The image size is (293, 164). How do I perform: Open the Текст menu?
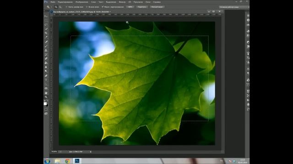click(101, 2)
